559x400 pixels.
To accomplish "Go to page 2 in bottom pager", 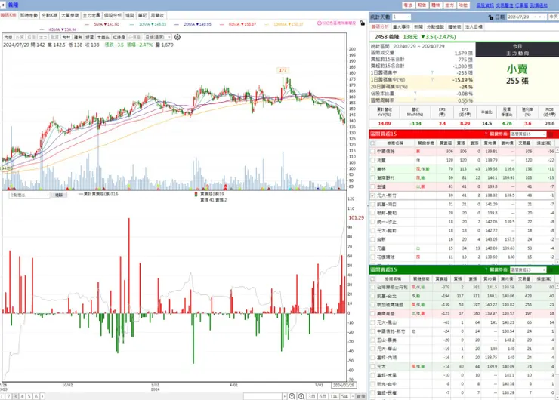I will (8, 396).
